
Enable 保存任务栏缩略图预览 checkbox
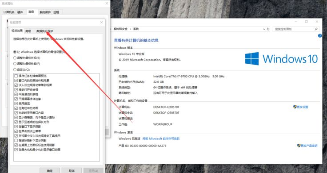coord(16,76)
